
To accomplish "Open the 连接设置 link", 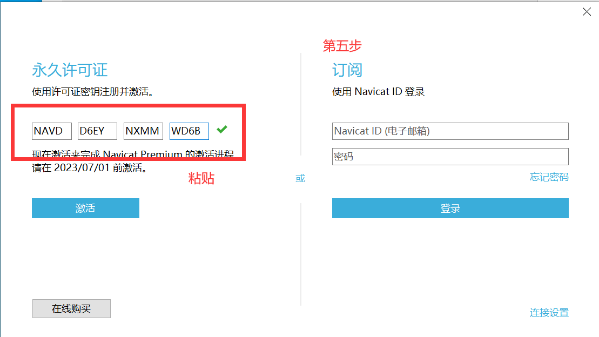I will pos(549,313).
